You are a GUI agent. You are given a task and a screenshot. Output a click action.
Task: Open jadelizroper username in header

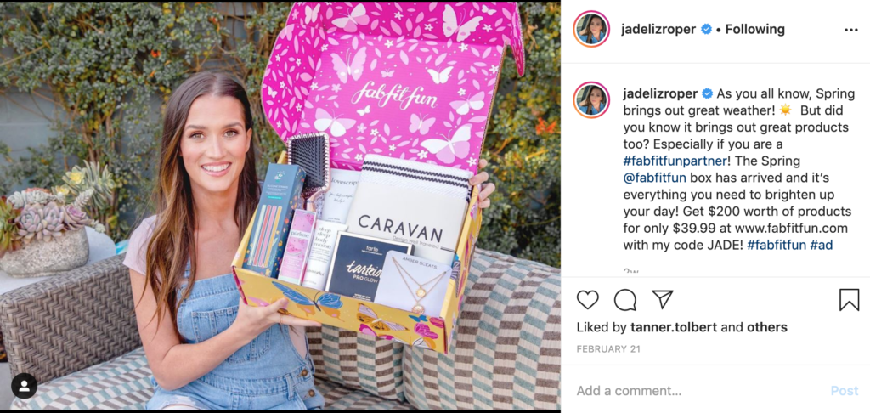658,30
